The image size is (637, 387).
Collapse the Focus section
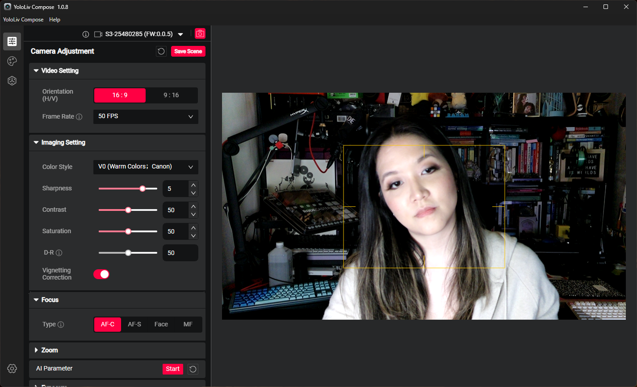36,300
